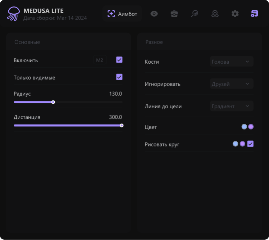Switch to the Аимбот tab
Viewport: 269px width, 240px height.
(x=122, y=14)
